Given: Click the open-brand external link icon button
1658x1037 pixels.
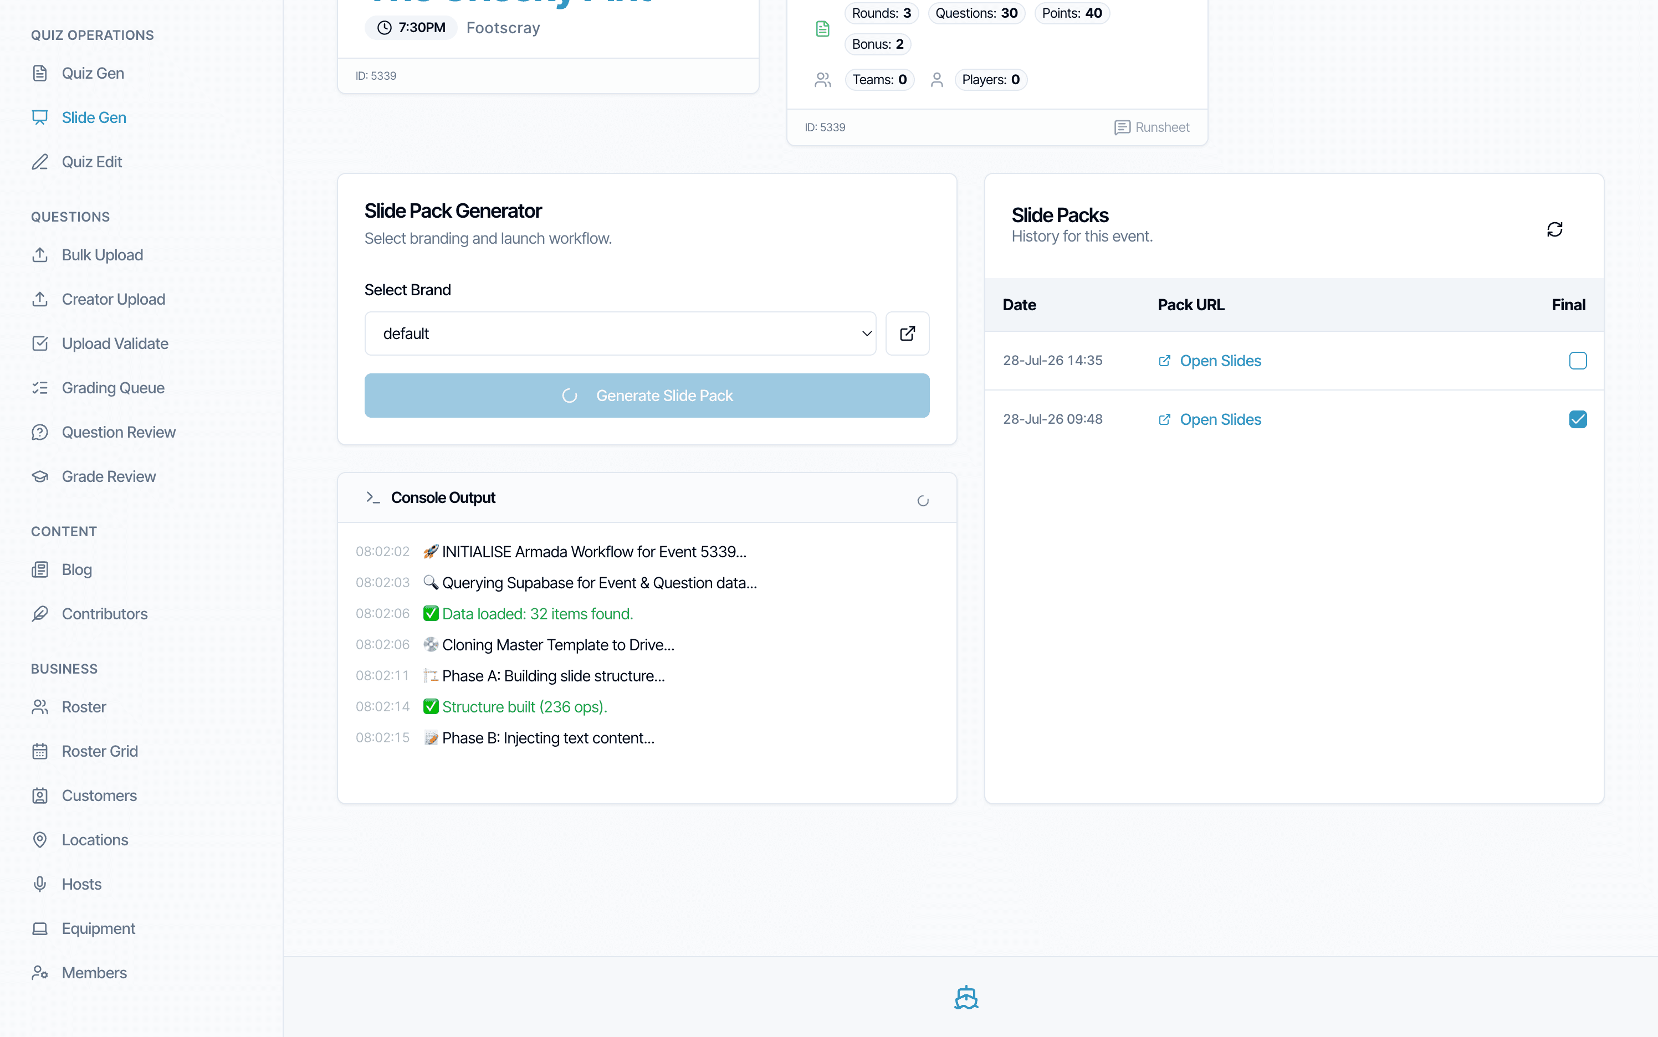Looking at the screenshot, I should pos(907,334).
